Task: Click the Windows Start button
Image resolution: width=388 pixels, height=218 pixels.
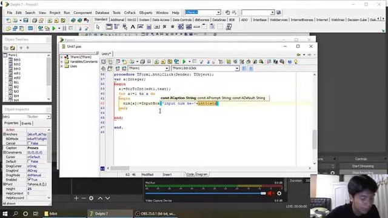Action: [5, 214]
